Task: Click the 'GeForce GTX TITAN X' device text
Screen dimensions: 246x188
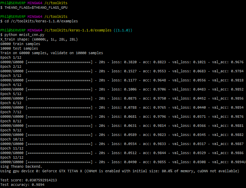Action: coord(62,171)
